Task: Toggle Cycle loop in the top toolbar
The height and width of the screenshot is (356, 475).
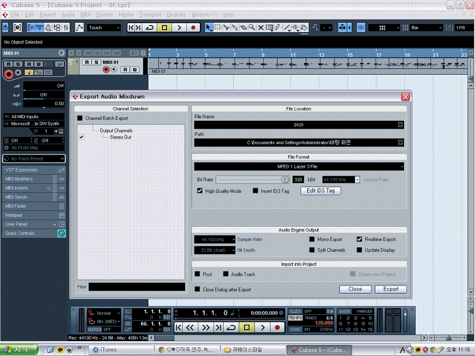Action: click(150, 27)
